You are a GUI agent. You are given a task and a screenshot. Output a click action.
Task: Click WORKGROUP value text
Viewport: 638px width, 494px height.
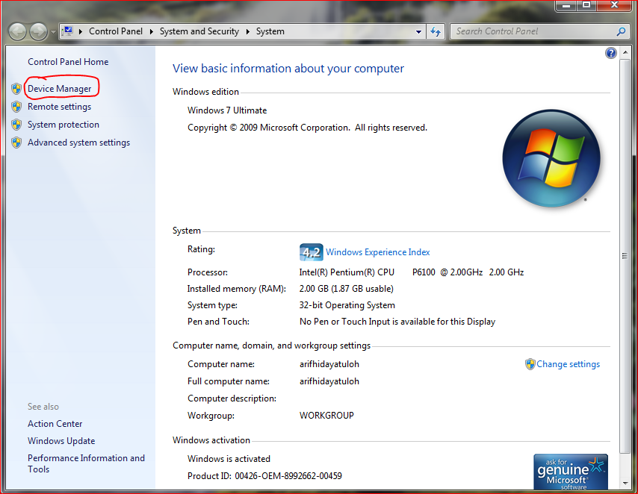pyautogui.click(x=326, y=416)
